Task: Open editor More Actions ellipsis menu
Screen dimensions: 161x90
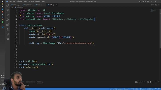Action: (159, 5)
